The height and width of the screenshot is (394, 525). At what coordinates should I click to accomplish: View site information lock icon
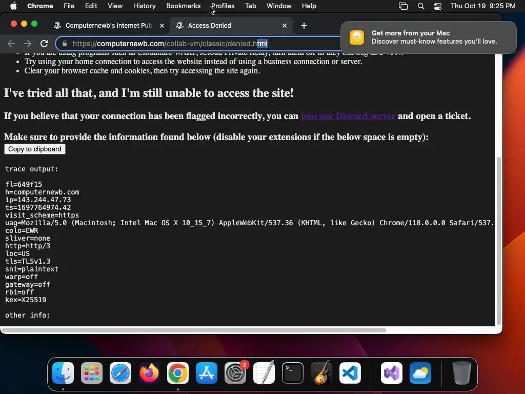[65, 44]
